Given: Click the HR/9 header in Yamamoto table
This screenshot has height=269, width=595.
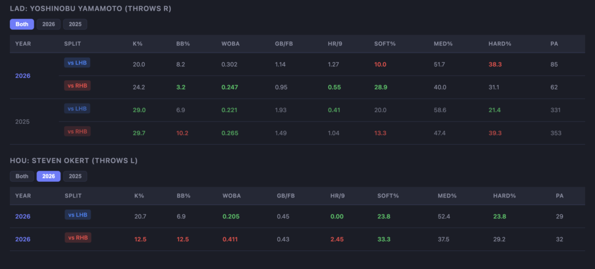Looking at the screenshot, I should (x=335, y=44).
